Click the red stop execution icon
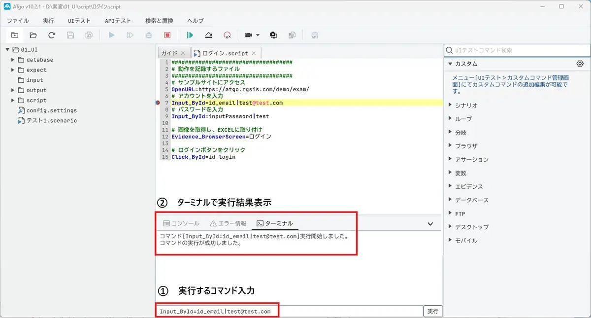The image size is (591, 318). coord(167,35)
